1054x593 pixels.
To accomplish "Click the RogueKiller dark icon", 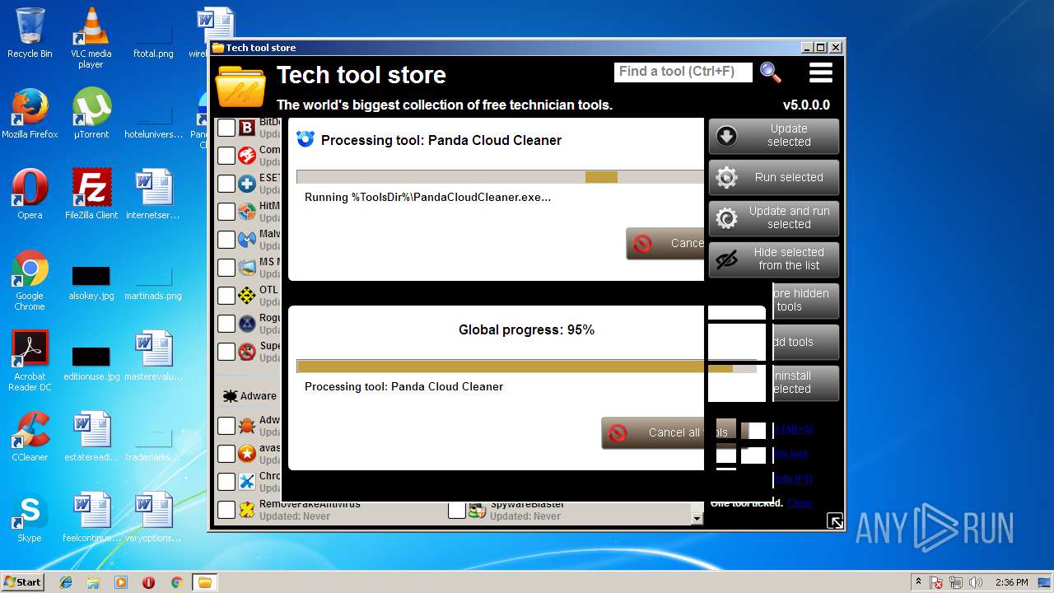I will pyautogui.click(x=247, y=324).
